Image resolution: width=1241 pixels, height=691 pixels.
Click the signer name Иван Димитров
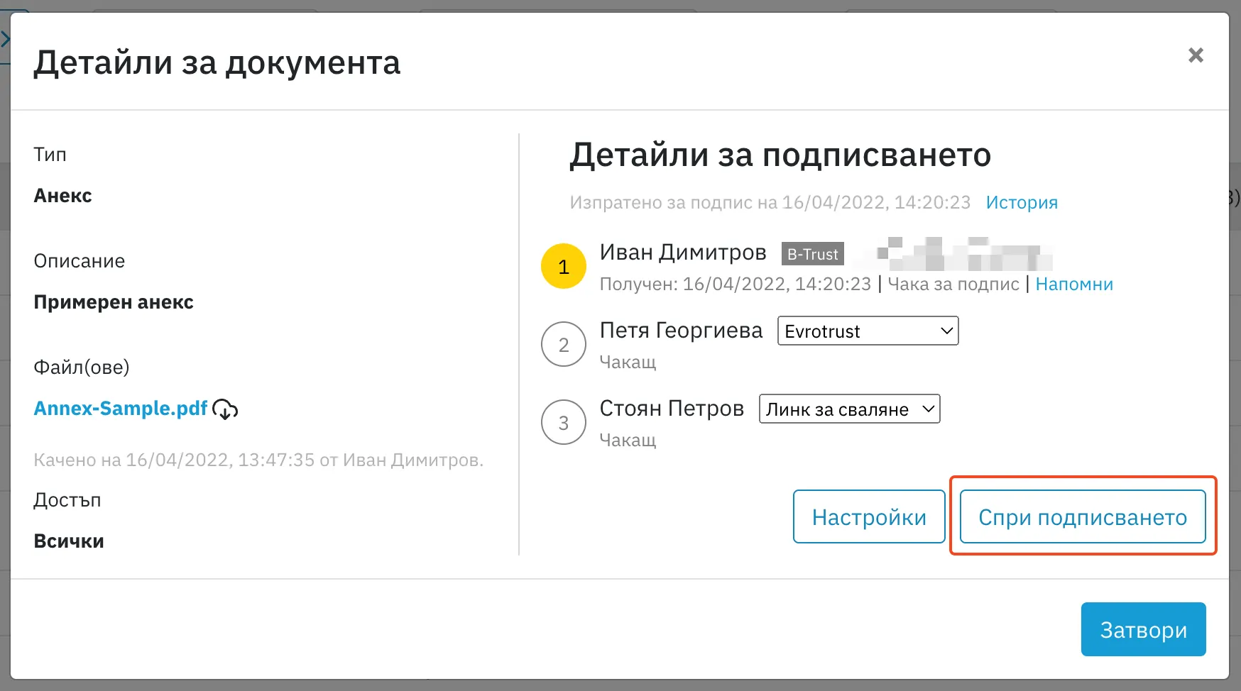tap(683, 253)
